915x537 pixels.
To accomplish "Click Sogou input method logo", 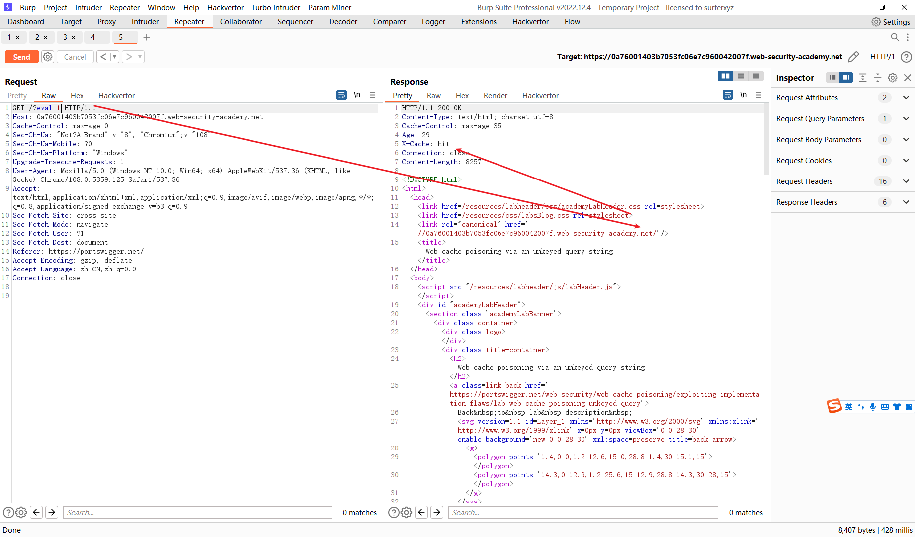I will [834, 406].
